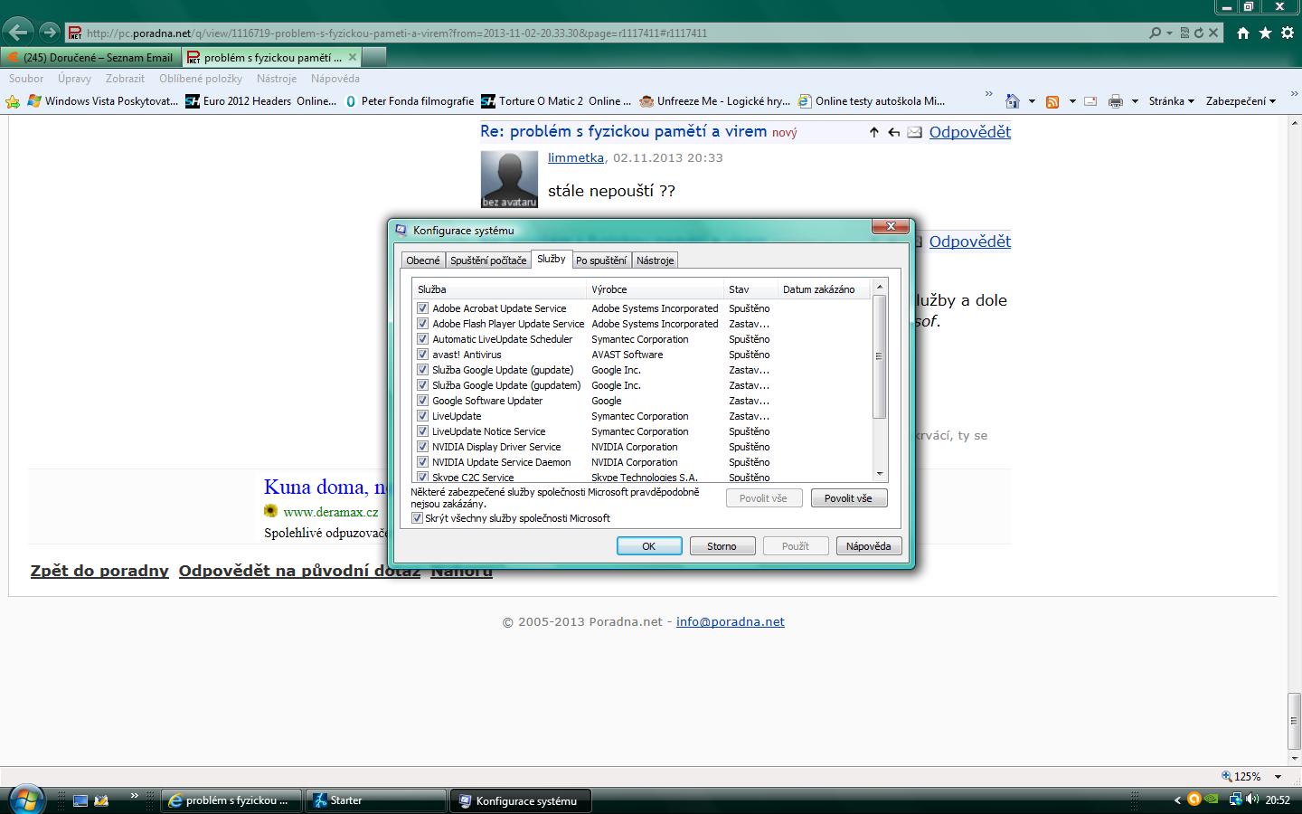1302x814 pixels.
Task: Open the Favorites star at top right
Action: click(x=1265, y=33)
